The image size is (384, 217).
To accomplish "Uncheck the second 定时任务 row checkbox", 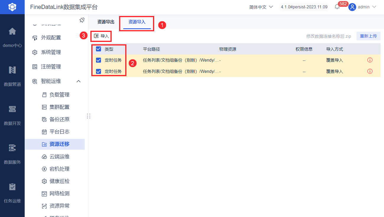I will (x=99, y=71).
